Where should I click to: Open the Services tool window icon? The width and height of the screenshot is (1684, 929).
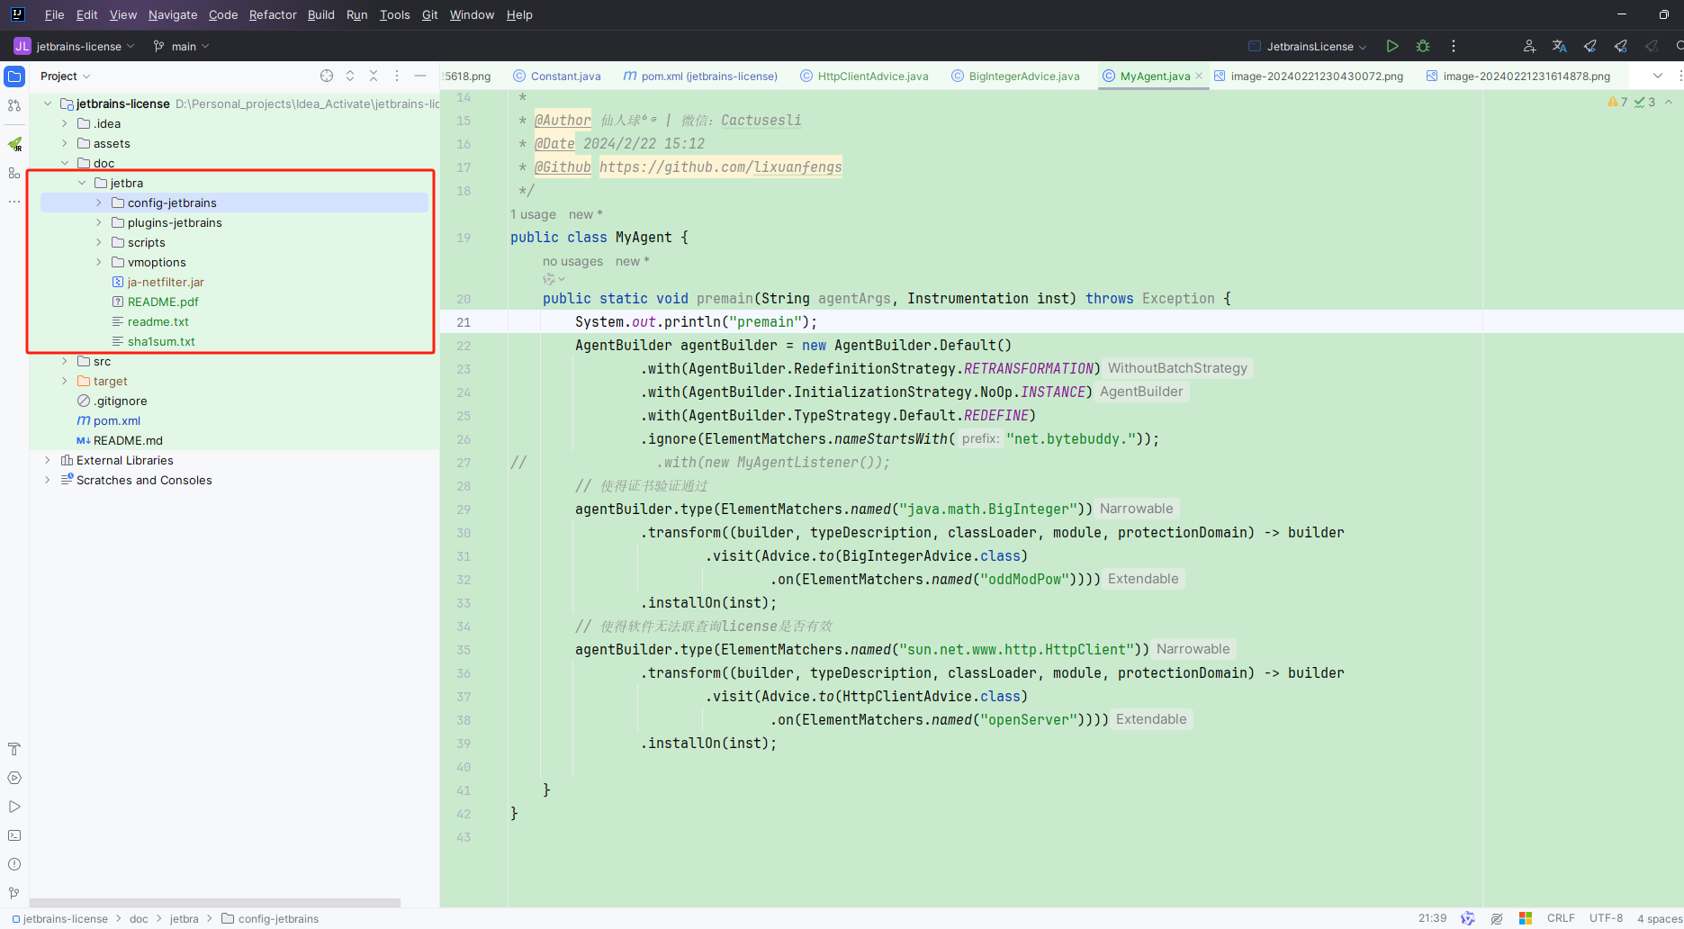coord(14,778)
